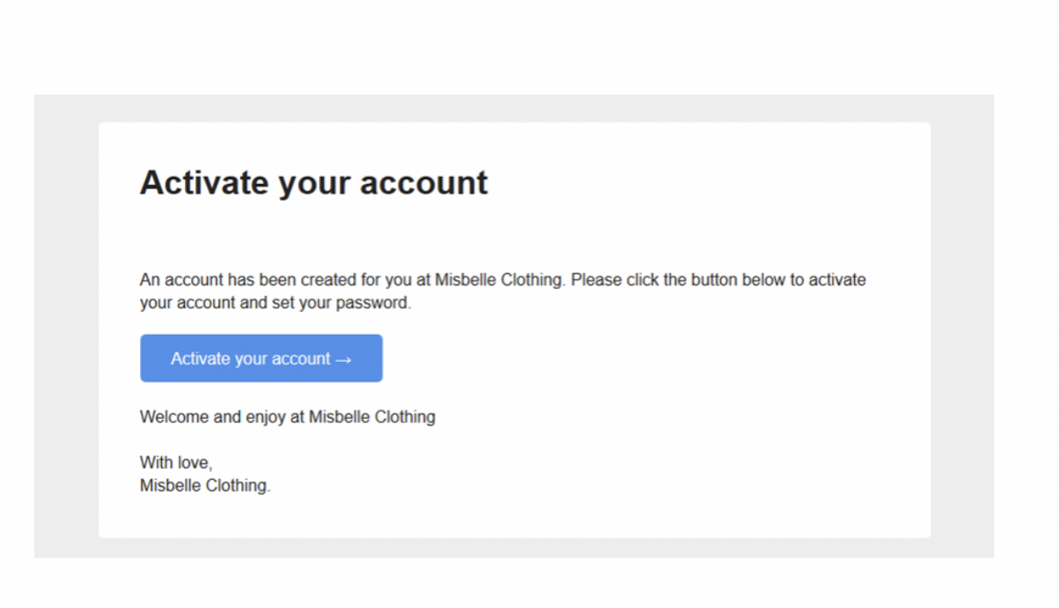Click "Misbelle Clothing" in the welcome line

tap(371, 417)
